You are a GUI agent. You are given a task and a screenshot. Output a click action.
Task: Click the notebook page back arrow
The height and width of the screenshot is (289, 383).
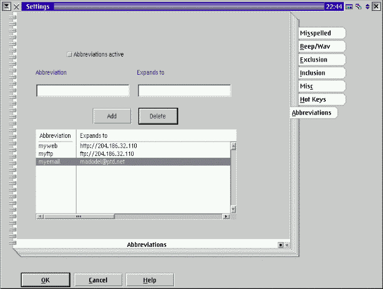(x=281, y=245)
